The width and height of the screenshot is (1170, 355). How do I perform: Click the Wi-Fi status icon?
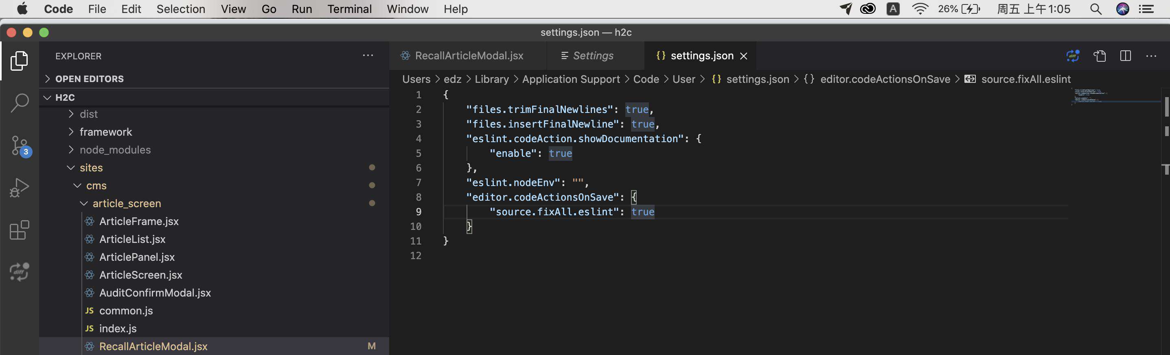920,9
